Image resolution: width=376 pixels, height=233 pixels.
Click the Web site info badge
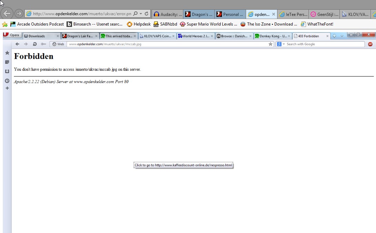[x=58, y=44]
